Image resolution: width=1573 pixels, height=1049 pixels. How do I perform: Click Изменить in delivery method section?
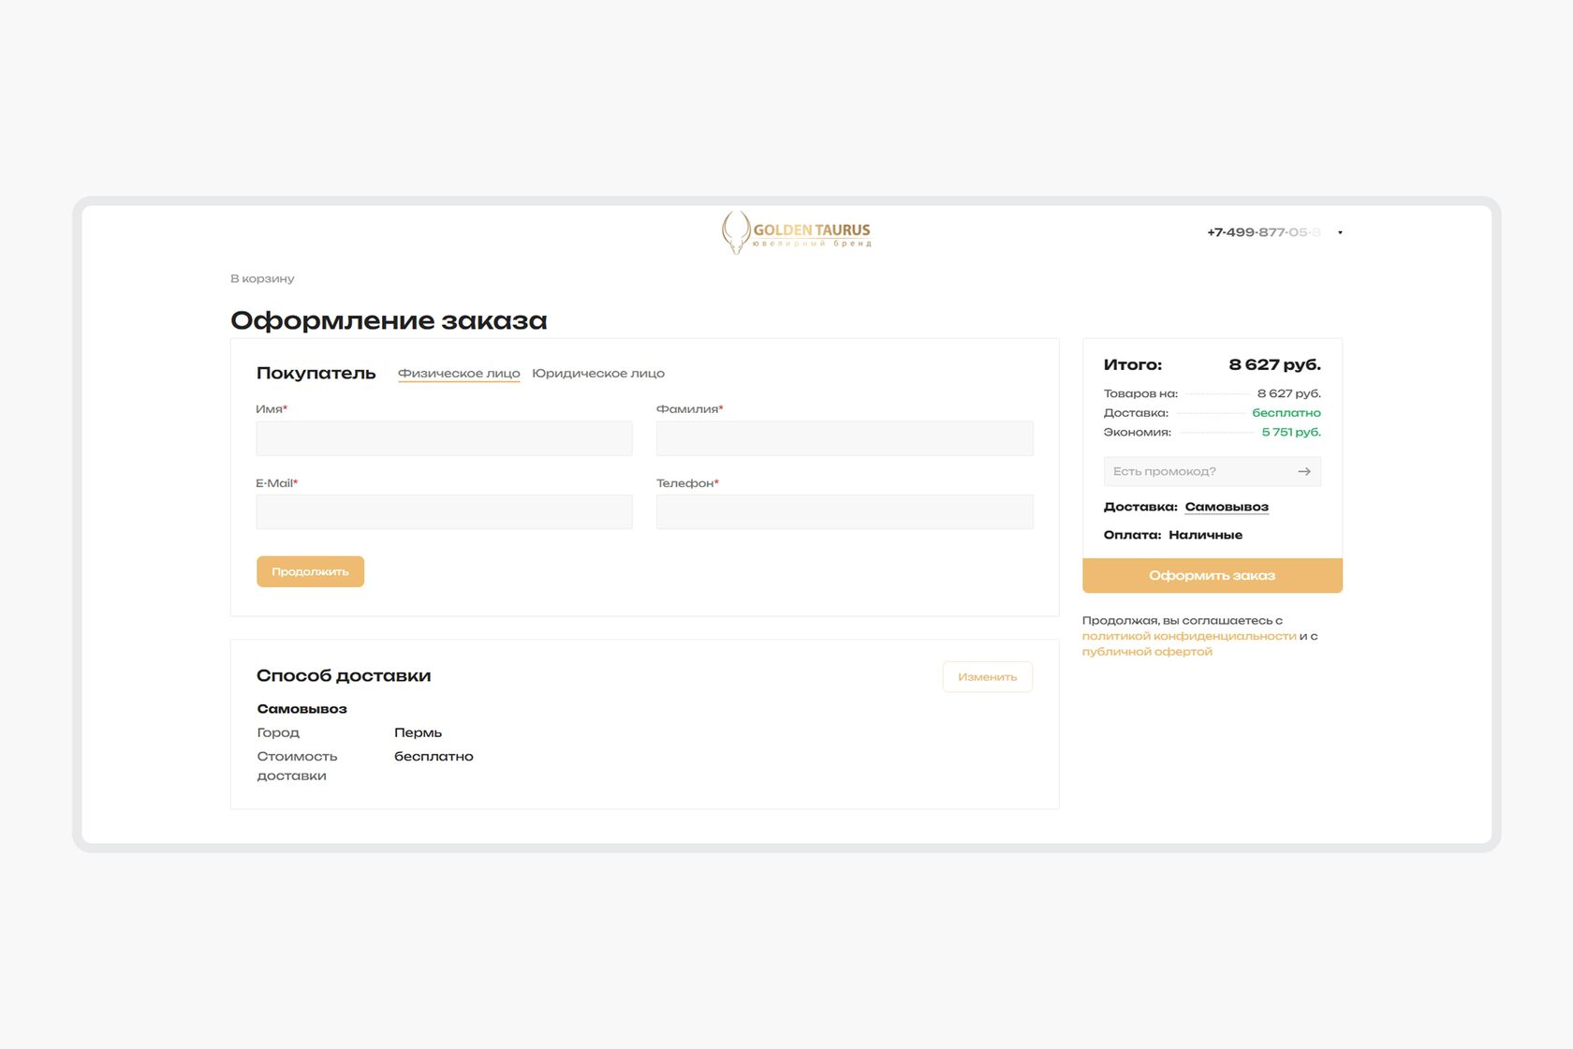tap(988, 676)
